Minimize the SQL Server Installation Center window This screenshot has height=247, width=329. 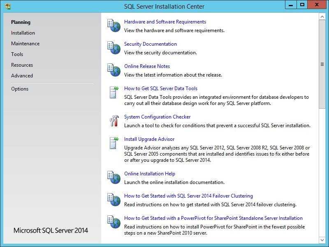(291, 5)
